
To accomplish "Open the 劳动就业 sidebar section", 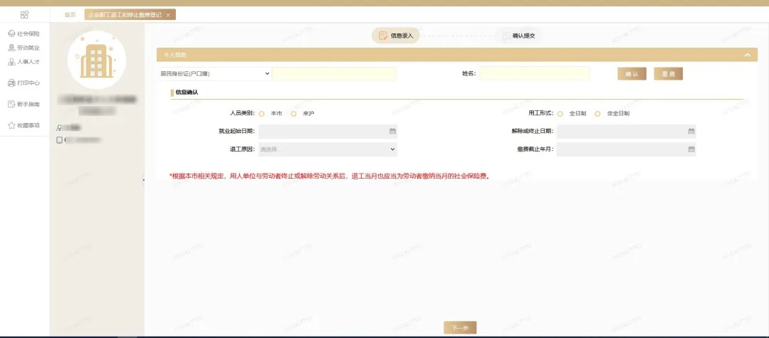I will (23, 48).
